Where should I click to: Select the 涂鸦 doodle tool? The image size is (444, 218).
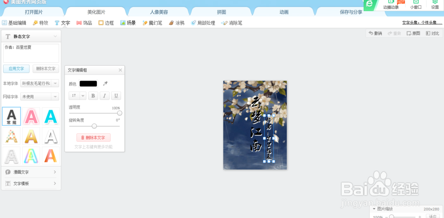(176, 23)
